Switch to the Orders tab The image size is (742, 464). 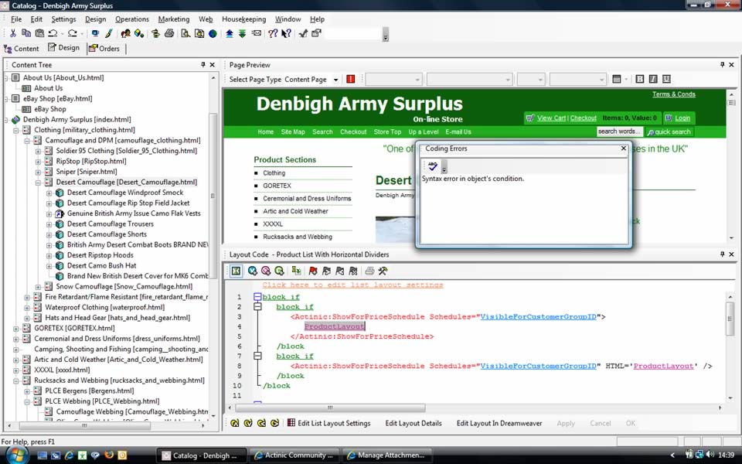click(104, 48)
